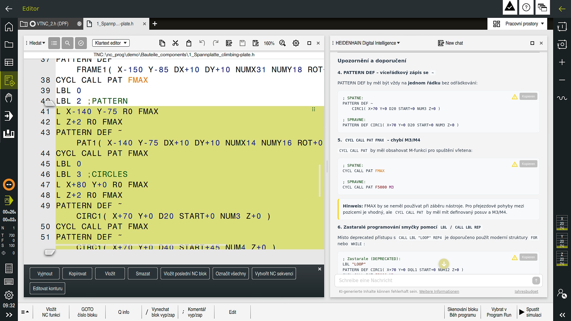Open the Klartext editor dropdown

111,43
